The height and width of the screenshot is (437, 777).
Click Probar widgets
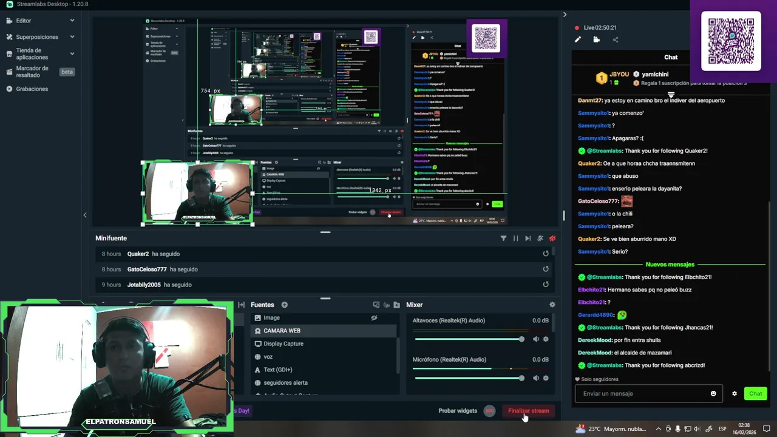pos(458,411)
